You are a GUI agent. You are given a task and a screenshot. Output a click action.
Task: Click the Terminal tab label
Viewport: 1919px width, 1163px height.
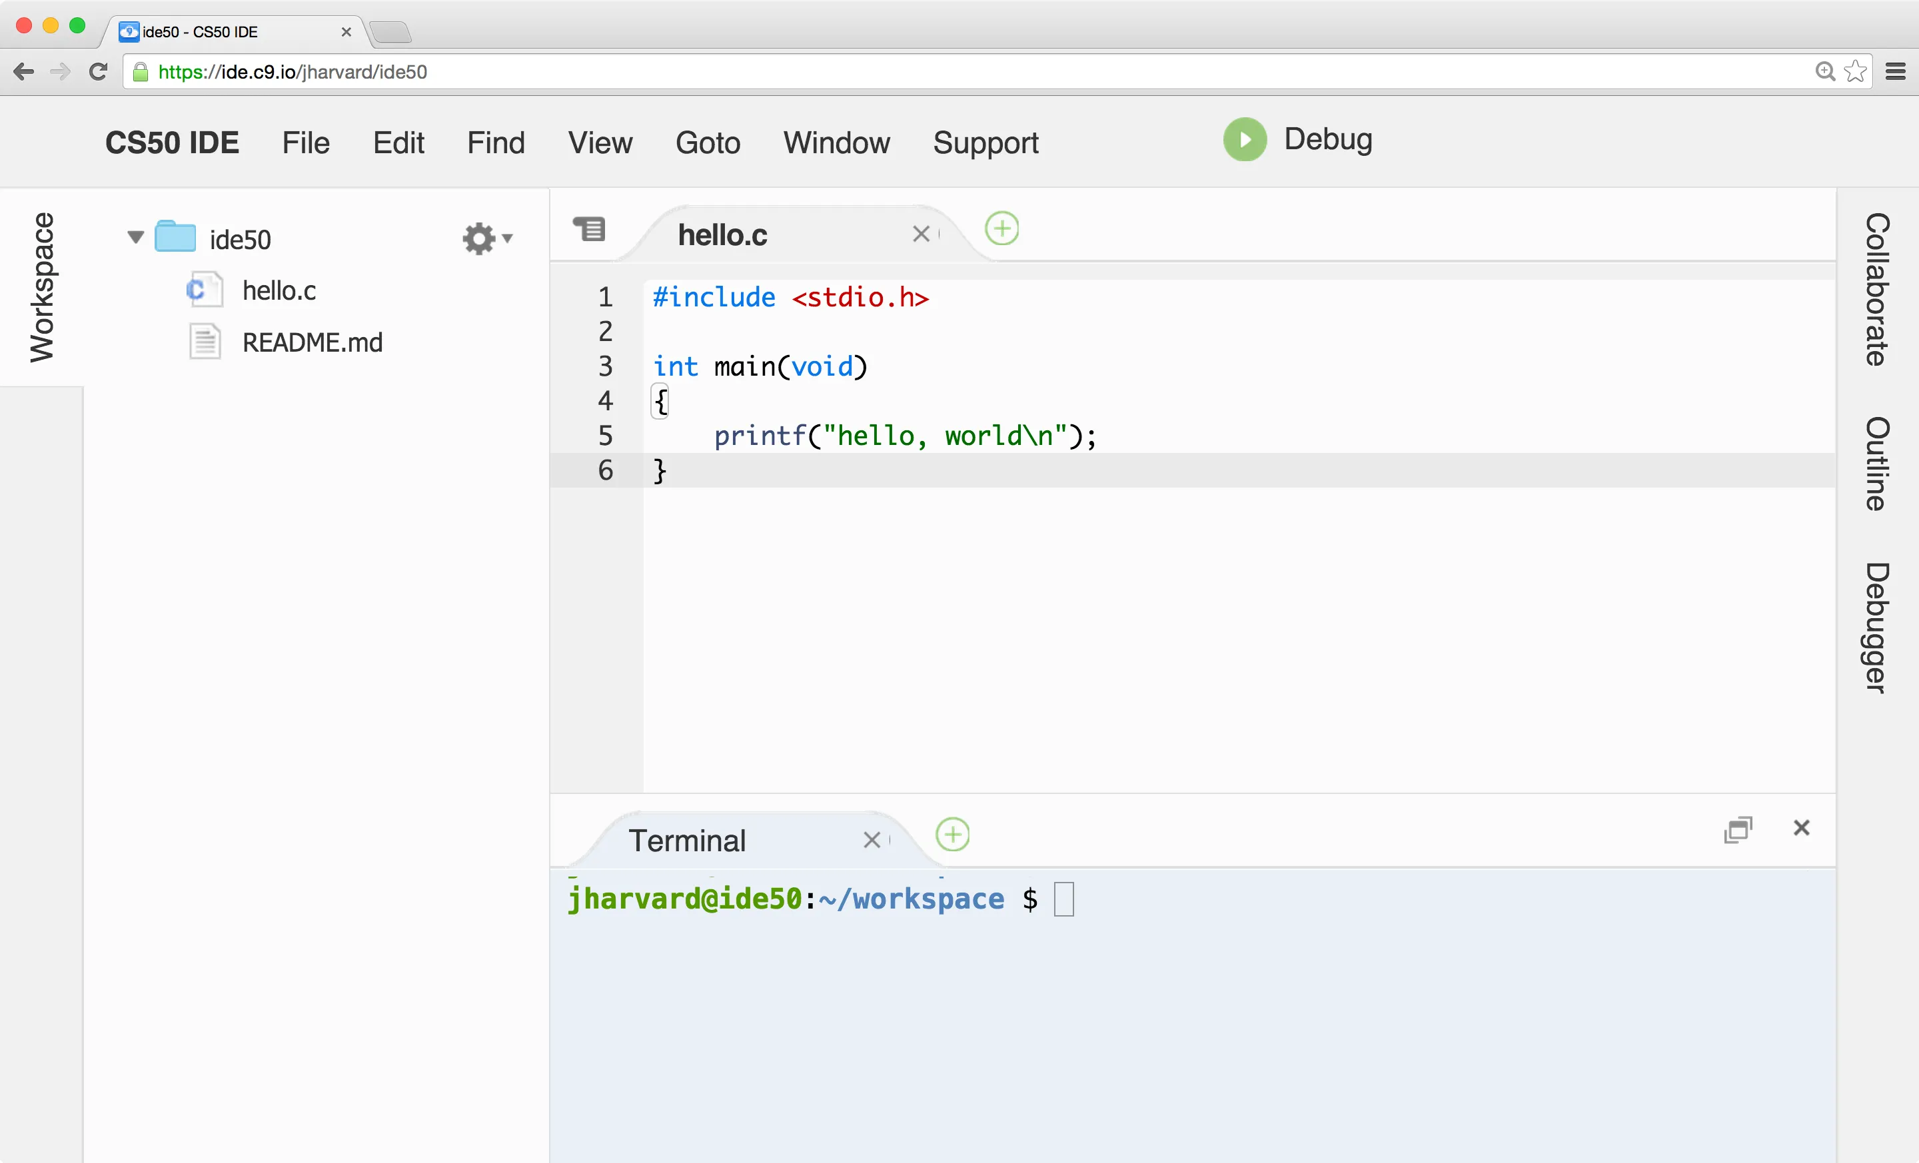686,840
